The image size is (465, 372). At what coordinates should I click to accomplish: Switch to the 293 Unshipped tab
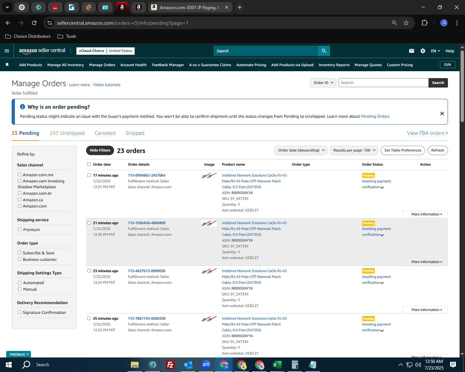click(67, 133)
